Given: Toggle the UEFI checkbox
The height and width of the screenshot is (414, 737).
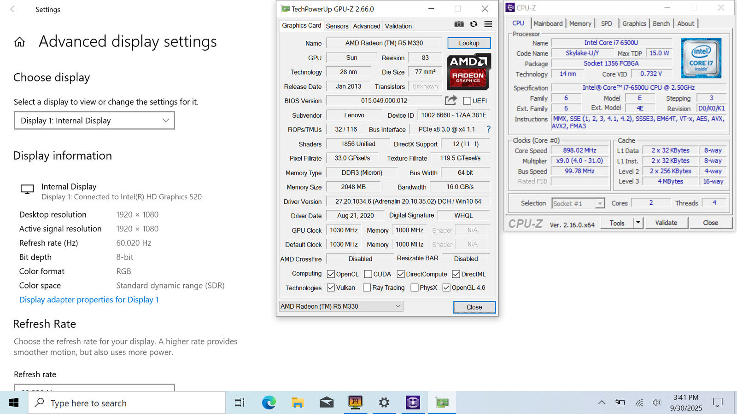Looking at the screenshot, I should 467,101.
